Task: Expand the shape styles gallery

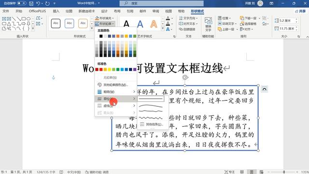Action: (x=92, y=29)
